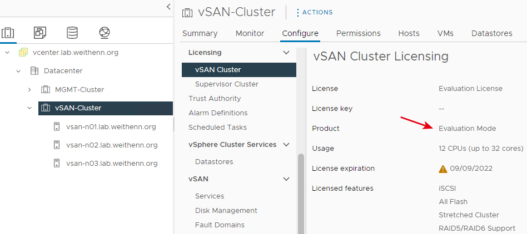Open vSAN Disk Management
Viewport: 527px width, 234px height.
tap(226, 211)
